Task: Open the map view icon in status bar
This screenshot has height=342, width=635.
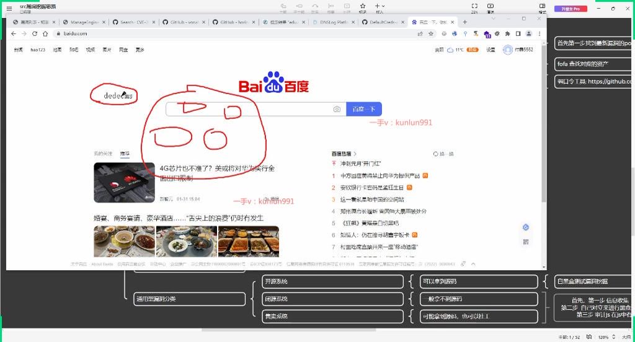Action: (589, 337)
